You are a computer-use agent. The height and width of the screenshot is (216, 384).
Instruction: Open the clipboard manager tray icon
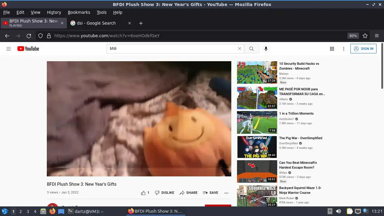point(349,211)
